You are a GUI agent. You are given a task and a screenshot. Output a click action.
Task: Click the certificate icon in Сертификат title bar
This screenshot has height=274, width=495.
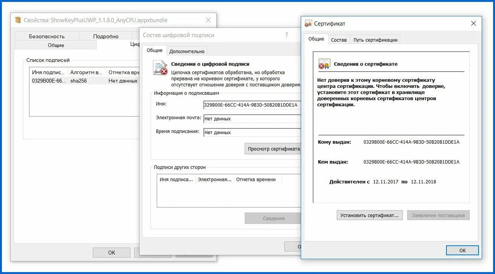point(308,24)
